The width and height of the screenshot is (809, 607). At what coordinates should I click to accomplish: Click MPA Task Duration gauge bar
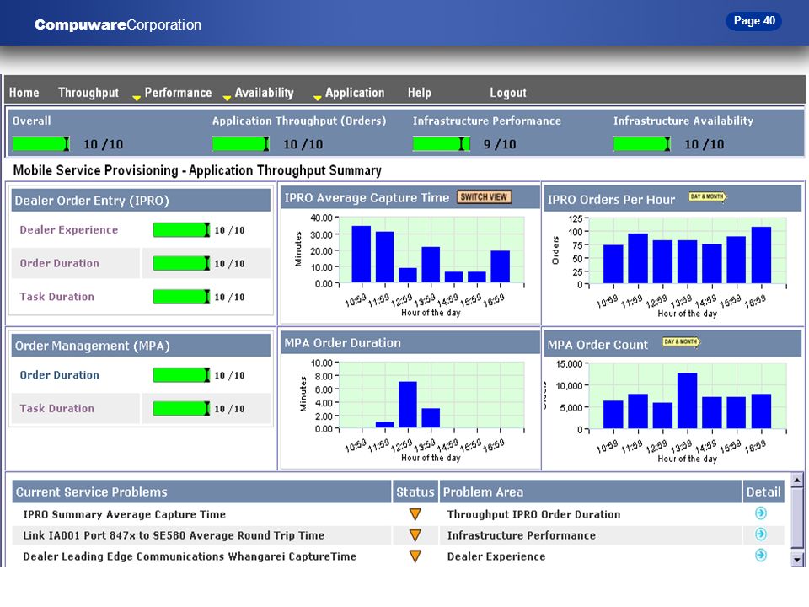tap(182, 408)
